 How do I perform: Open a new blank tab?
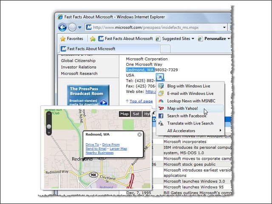pyautogui.click(x=165, y=49)
